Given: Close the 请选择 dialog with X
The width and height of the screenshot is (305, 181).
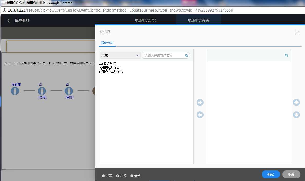Looking at the screenshot, I should (297, 32).
